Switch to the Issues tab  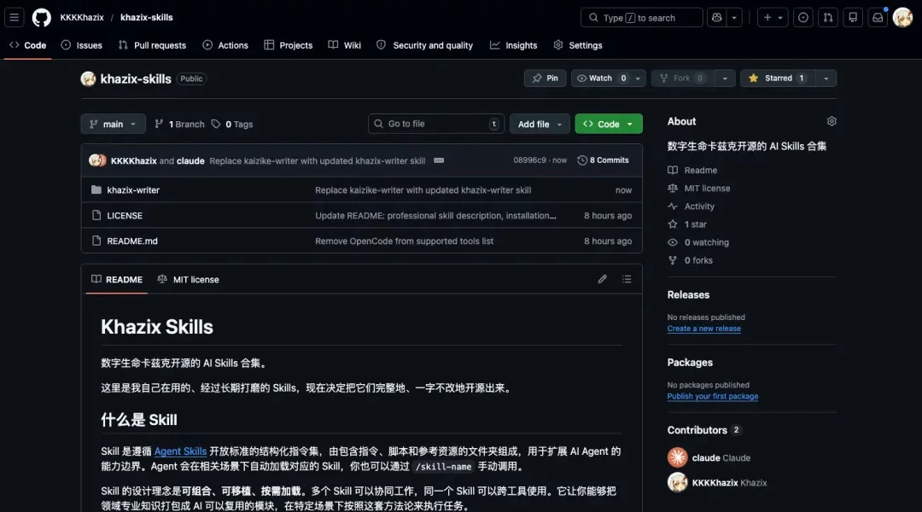[x=82, y=44]
